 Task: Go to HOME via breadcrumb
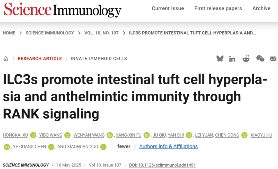pos(9,33)
